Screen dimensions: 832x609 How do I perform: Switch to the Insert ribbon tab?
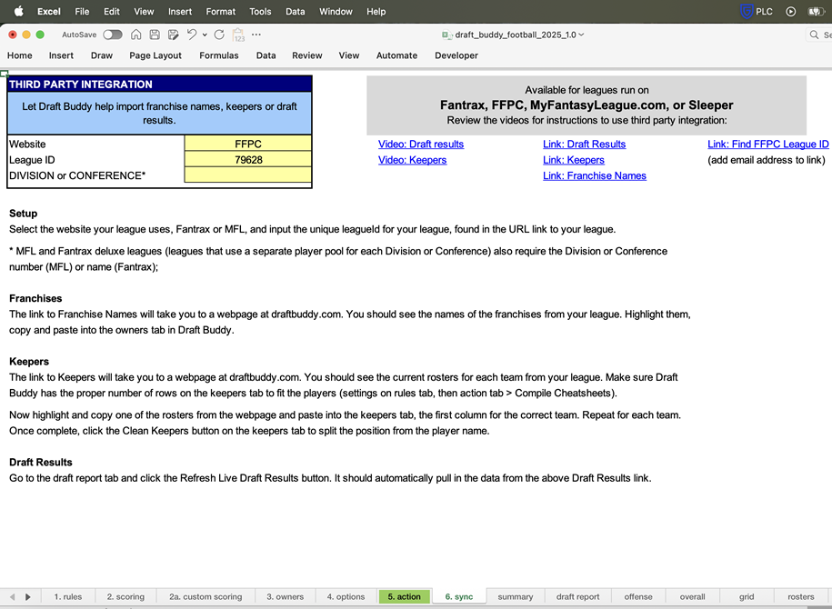tap(61, 55)
